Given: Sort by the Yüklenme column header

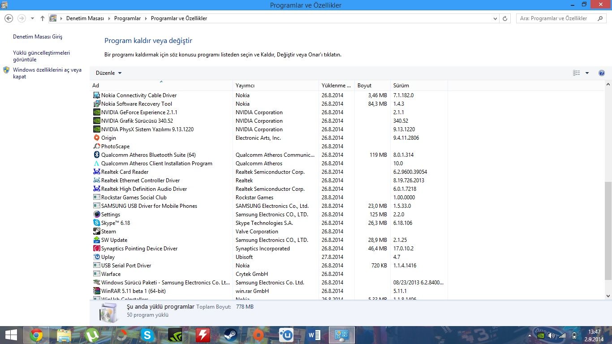Looking at the screenshot, I should (337, 86).
